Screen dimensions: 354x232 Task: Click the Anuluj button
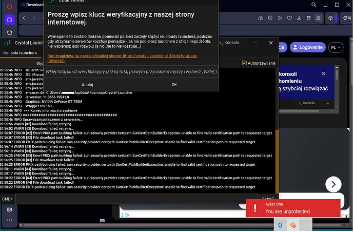[87, 85]
